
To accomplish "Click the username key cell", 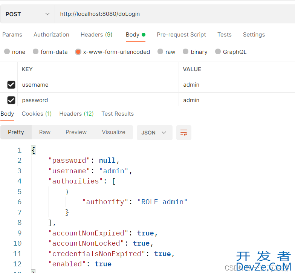I will click(x=98, y=85).
